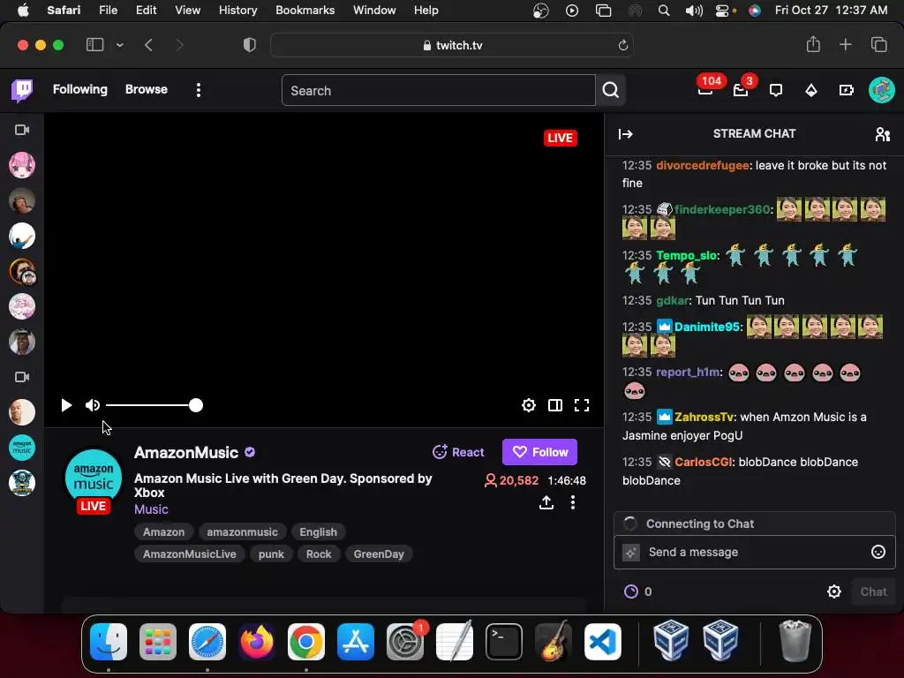Image resolution: width=904 pixels, height=678 pixels.
Task: Open Spotlight search in menu bar
Action: tap(664, 11)
